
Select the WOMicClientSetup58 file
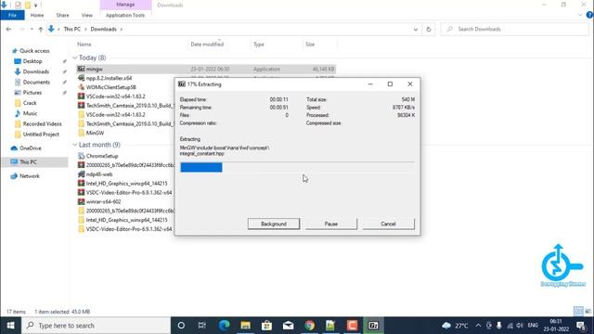110,87
